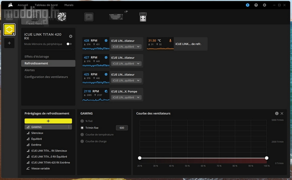Open preset dropdown on the 425 RPM fan card
This screenshot has width=292, height=180.
(x=126, y=81)
